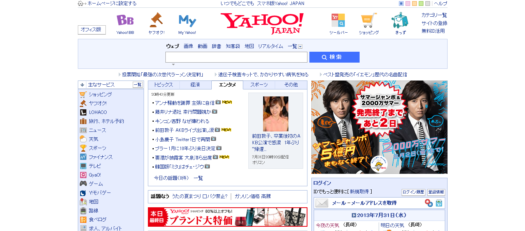Screen dimensions: 525x231
Task: Open the Toolbar (ツールバー) icon
Action: 338,20
